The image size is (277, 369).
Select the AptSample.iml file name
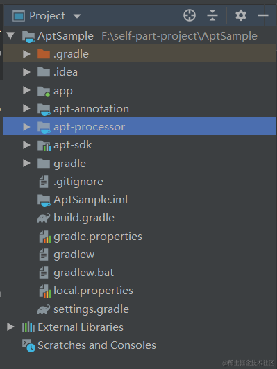click(x=90, y=200)
